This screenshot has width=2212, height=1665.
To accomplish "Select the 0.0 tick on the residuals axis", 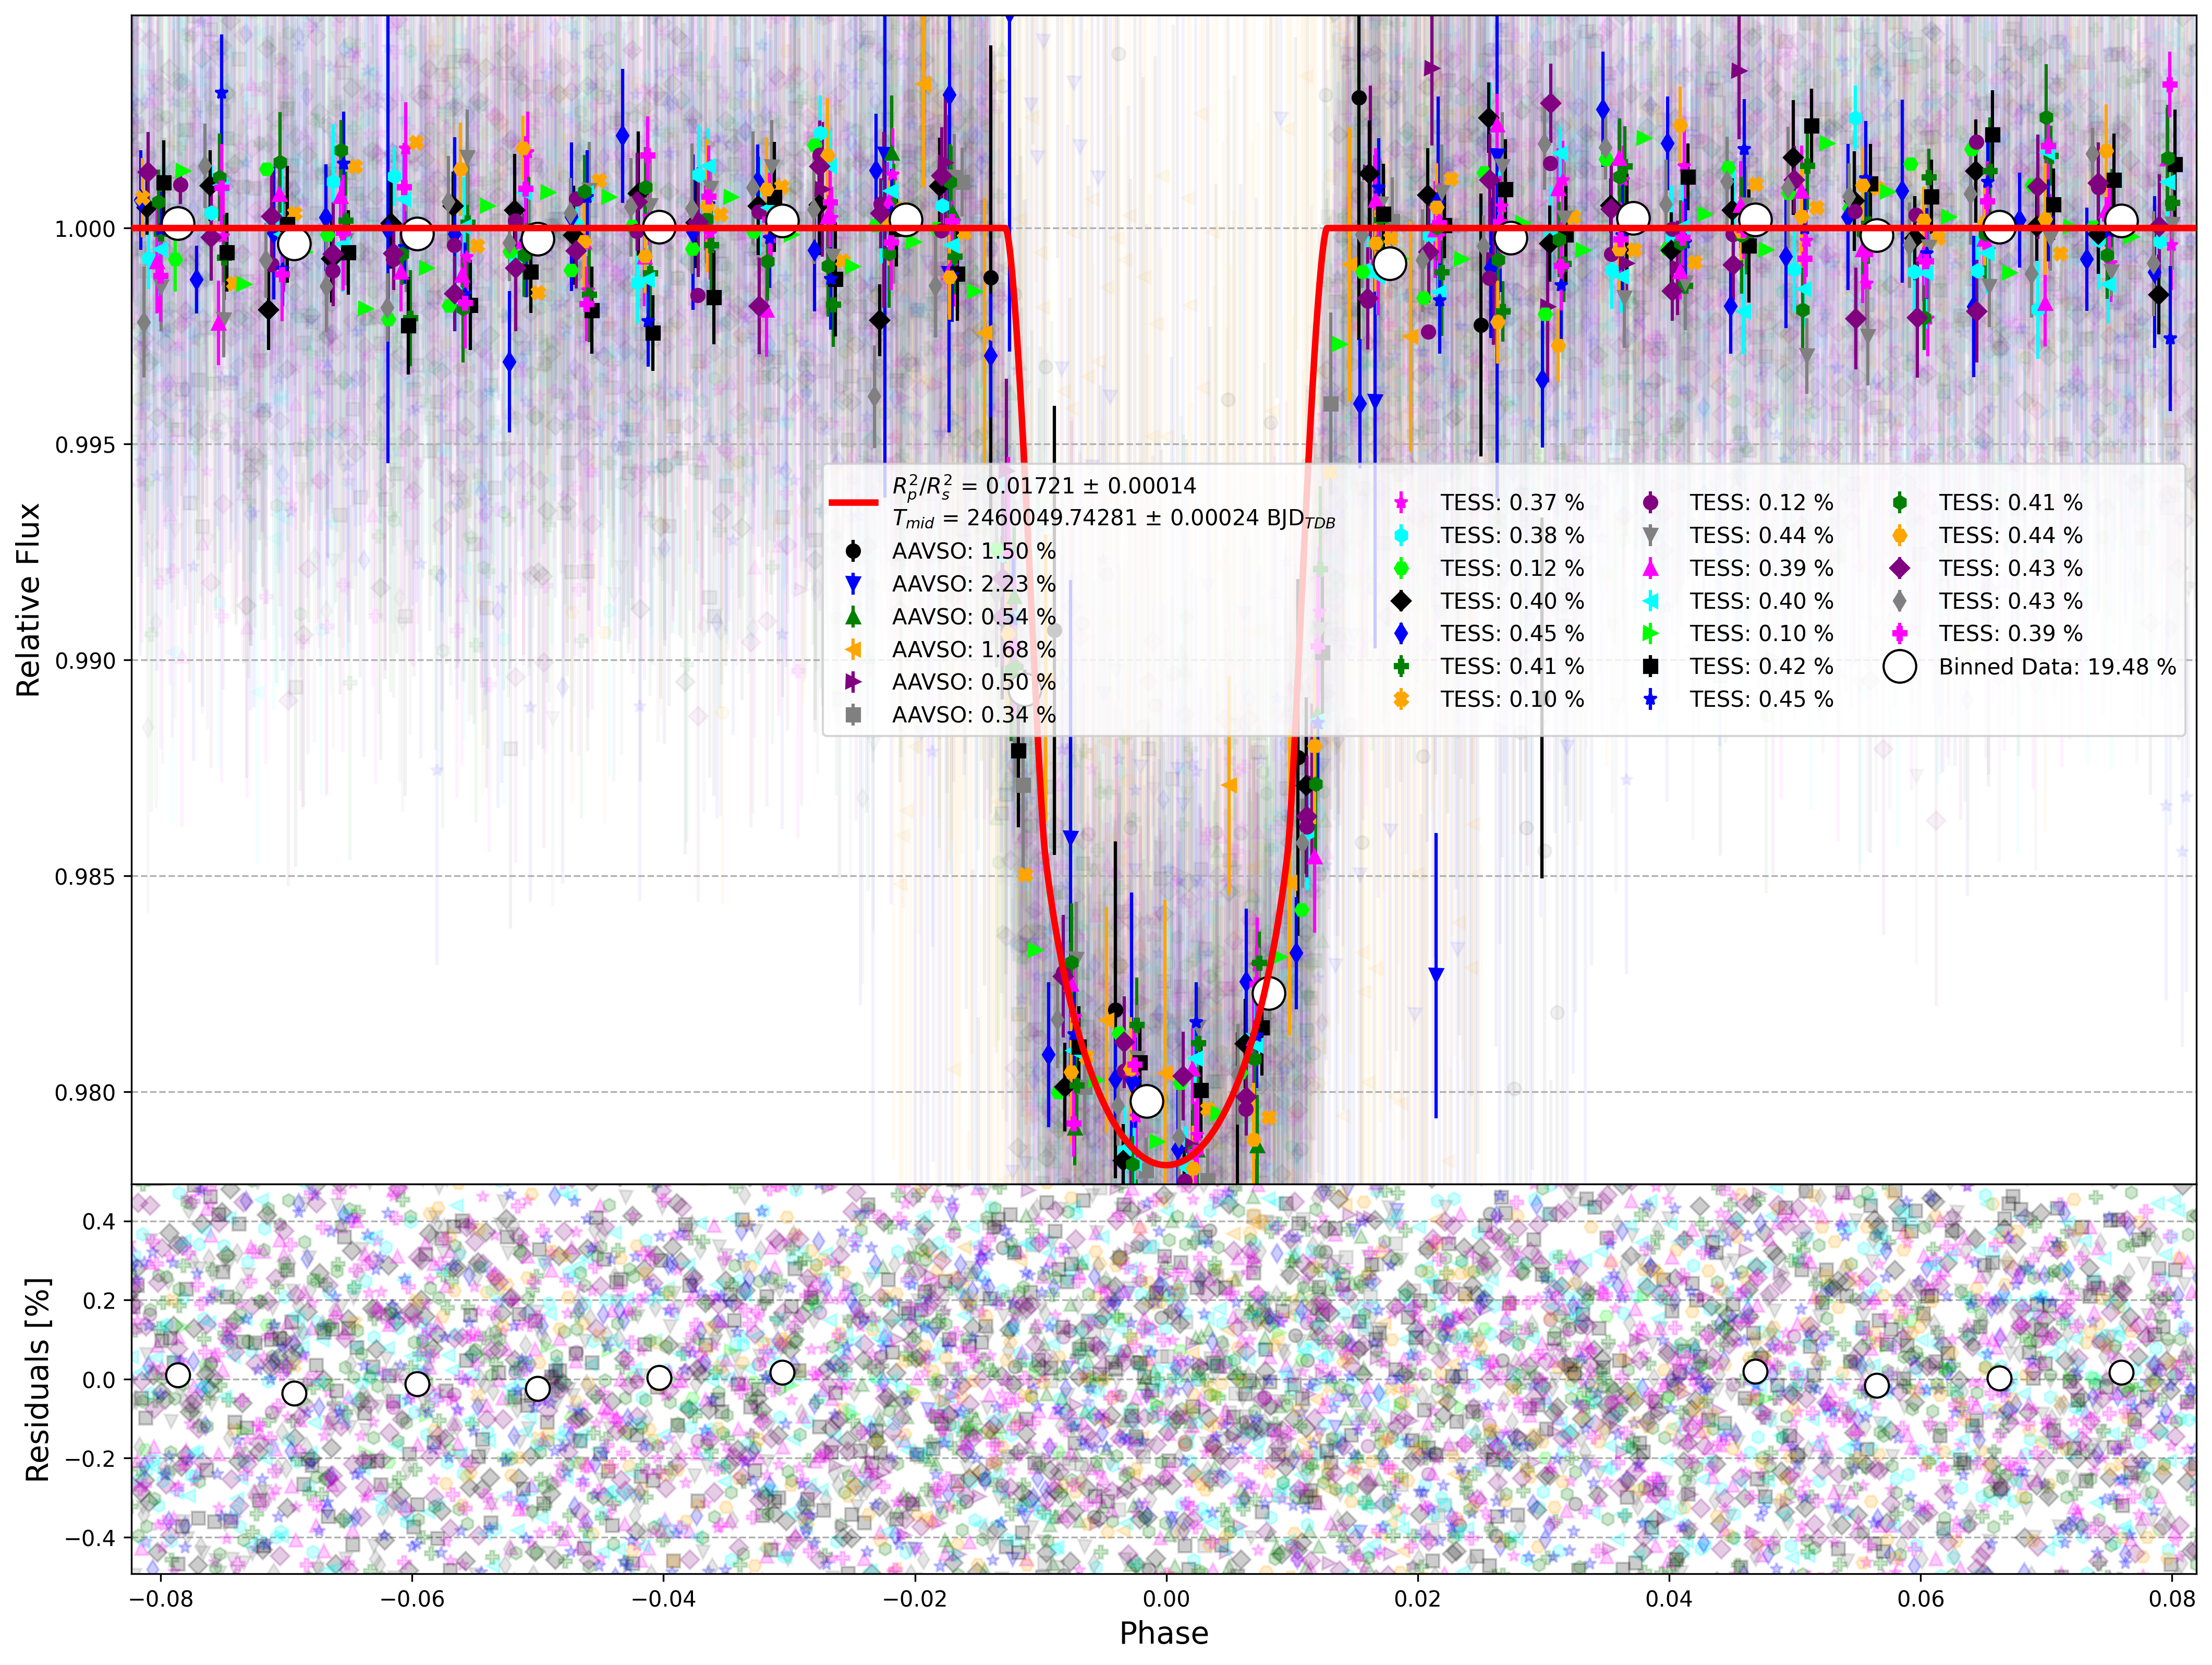I will pyautogui.click(x=98, y=1380).
